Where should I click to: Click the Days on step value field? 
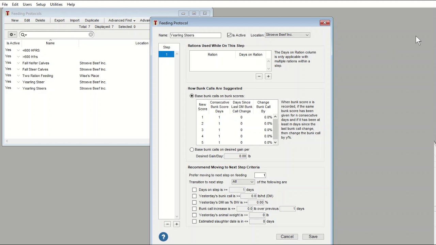coord(237,190)
